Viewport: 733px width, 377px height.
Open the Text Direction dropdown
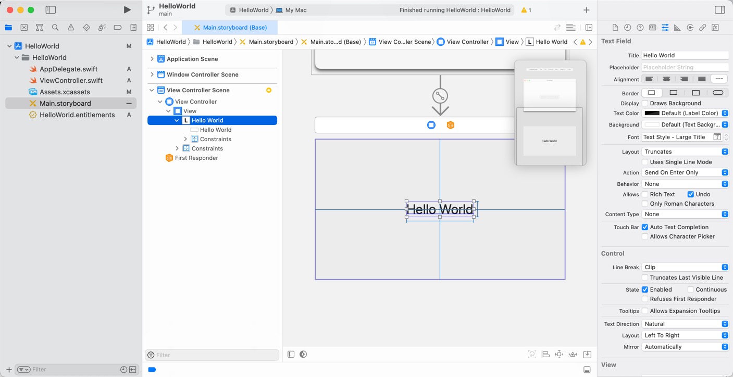tap(685, 324)
